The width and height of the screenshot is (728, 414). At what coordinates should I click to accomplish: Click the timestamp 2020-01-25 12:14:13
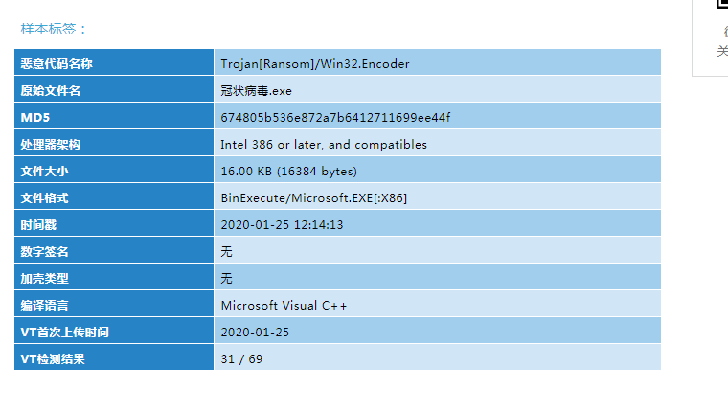pyautogui.click(x=282, y=225)
